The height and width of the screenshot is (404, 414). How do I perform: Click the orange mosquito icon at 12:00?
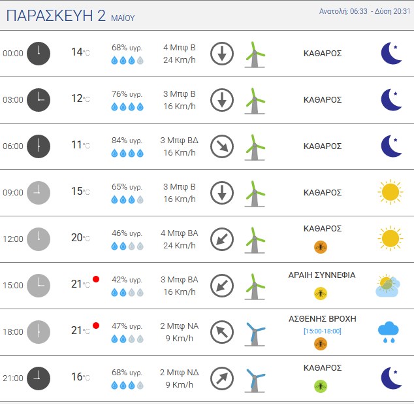[x=321, y=247]
